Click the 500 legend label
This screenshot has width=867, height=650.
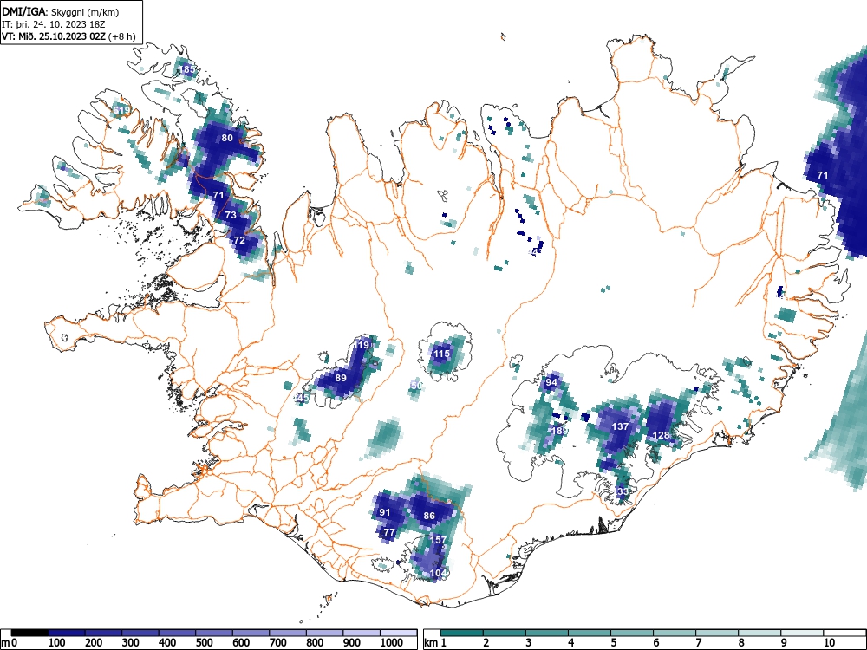click(204, 643)
